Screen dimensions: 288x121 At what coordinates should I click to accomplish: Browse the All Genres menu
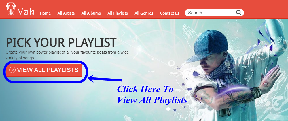[144, 13]
